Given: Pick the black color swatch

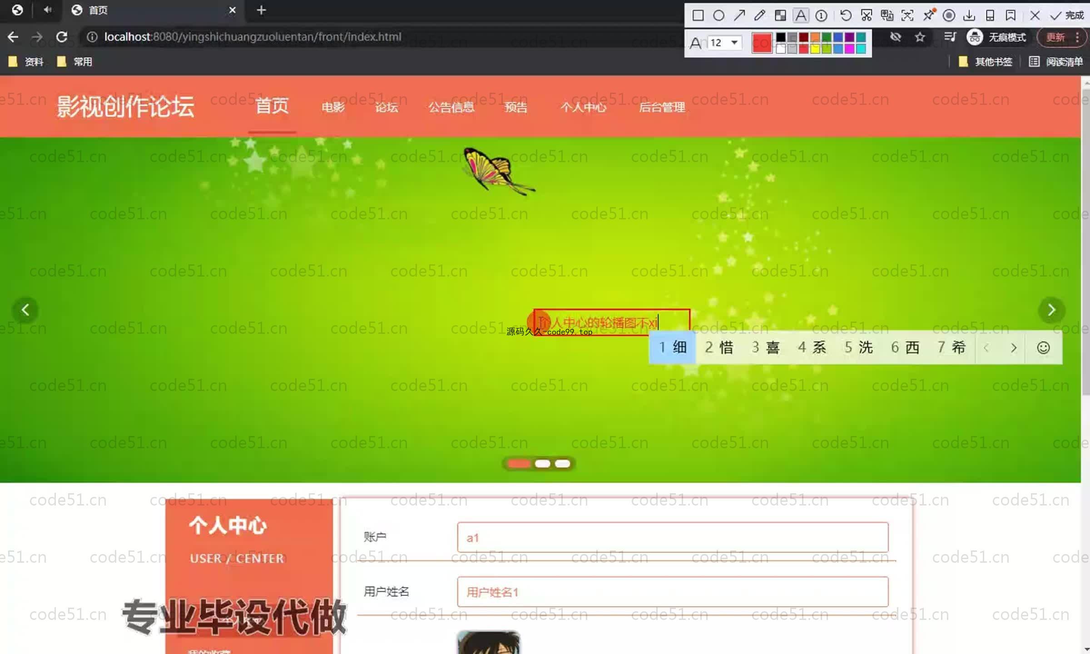Looking at the screenshot, I should [x=781, y=37].
